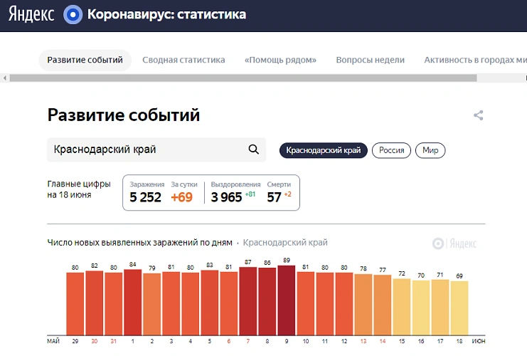Click the bar for June 13 with value 78

click(363, 305)
